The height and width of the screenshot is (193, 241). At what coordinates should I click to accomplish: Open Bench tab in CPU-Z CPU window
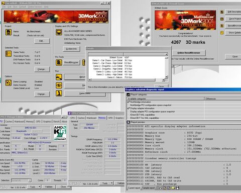pos(56,122)
